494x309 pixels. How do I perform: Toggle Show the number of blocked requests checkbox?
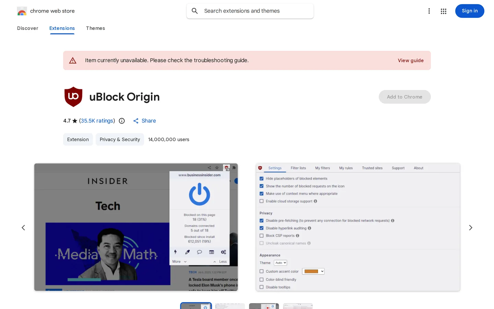(x=261, y=186)
